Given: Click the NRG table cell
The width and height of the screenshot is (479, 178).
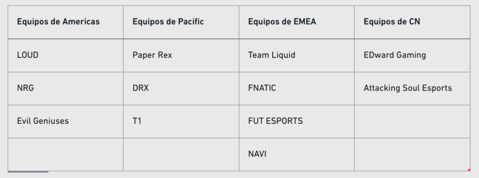Looking at the screenshot, I should (65, 89).
